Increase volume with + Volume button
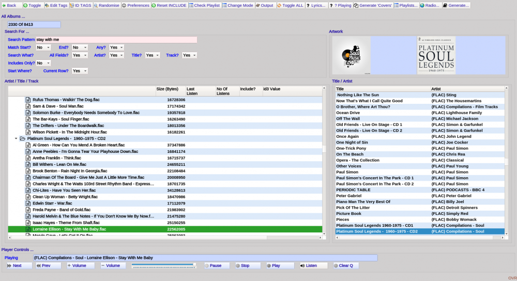 click(x=81, y=266)
